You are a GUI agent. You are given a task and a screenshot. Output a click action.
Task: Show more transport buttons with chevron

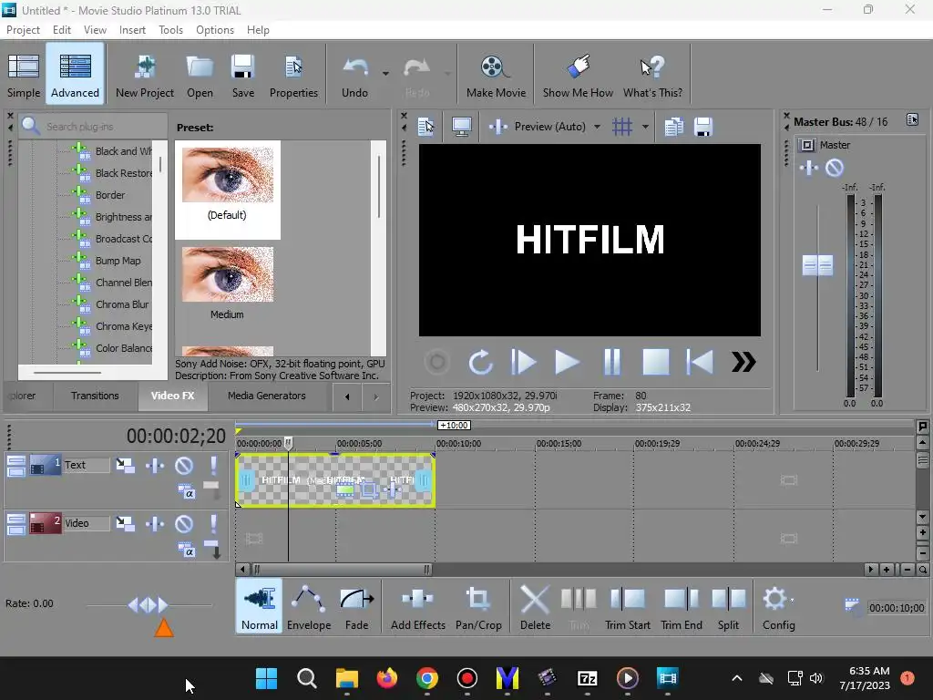pyautogui.click(x=743, y=362)
